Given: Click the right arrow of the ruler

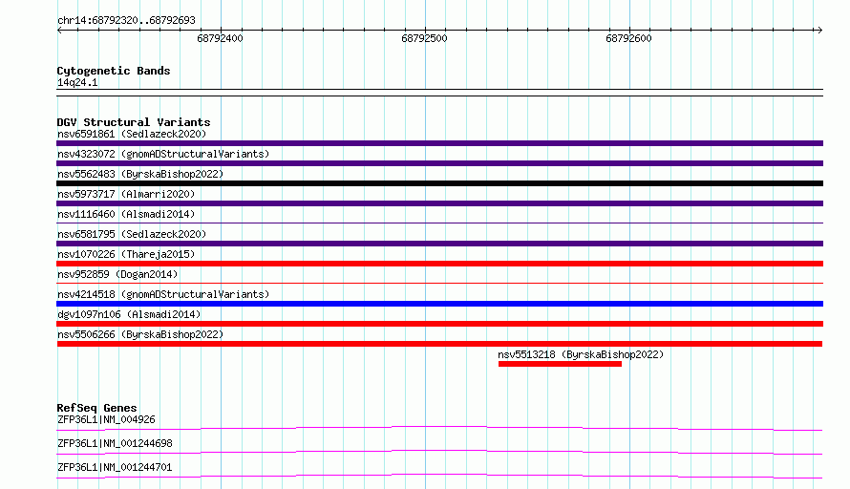Looking at the screenshot, I should tap(819, 31).
